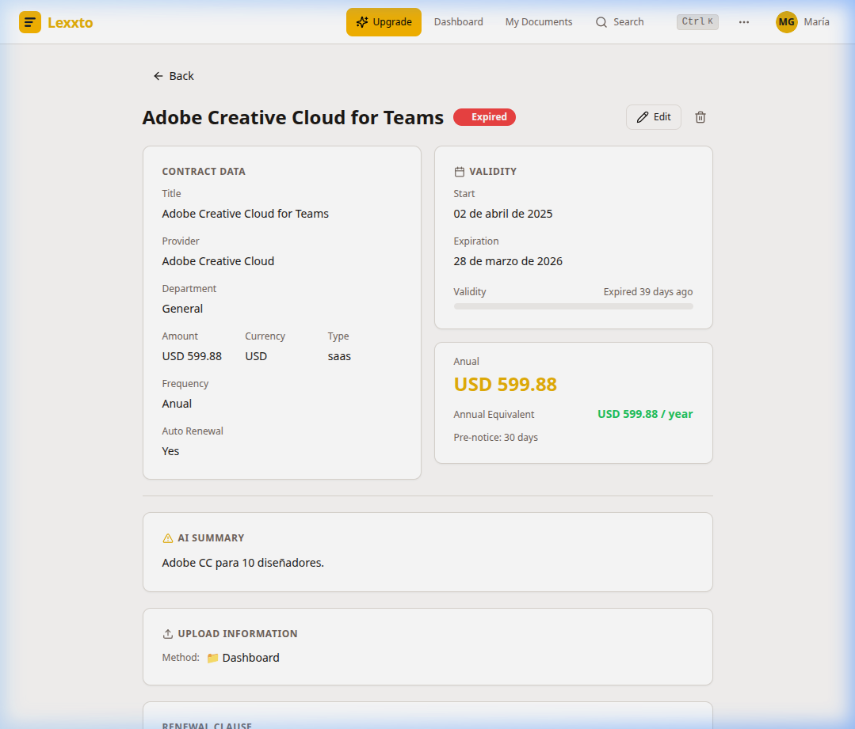Click the Contract Data heading

[204, 172]
